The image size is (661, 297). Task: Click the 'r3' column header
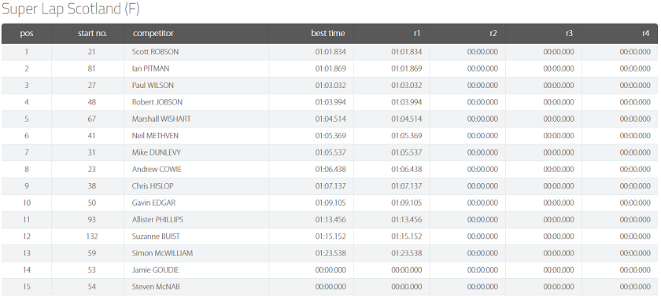[569, 34]
